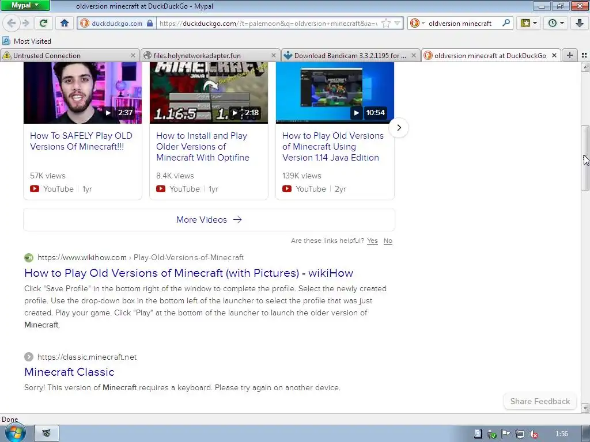Open the history clock dropdown button

pos(556,23)
